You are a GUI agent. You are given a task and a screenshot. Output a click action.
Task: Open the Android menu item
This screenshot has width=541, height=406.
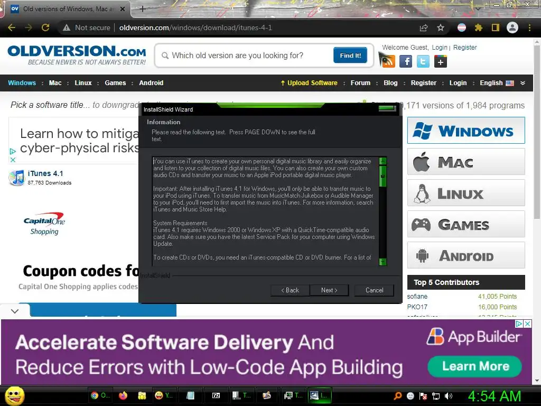click(x=151, y=83)
